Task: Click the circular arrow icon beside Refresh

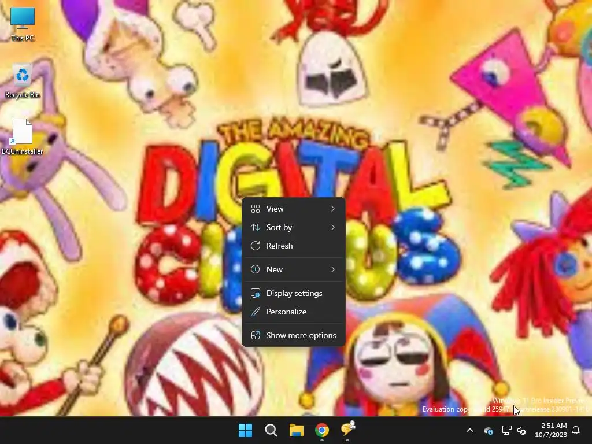Action: pos(256,246)
